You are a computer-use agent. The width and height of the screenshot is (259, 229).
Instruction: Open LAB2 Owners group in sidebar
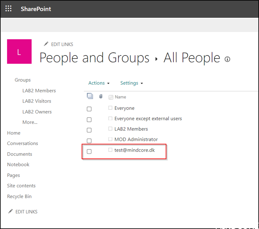[37, 112]
